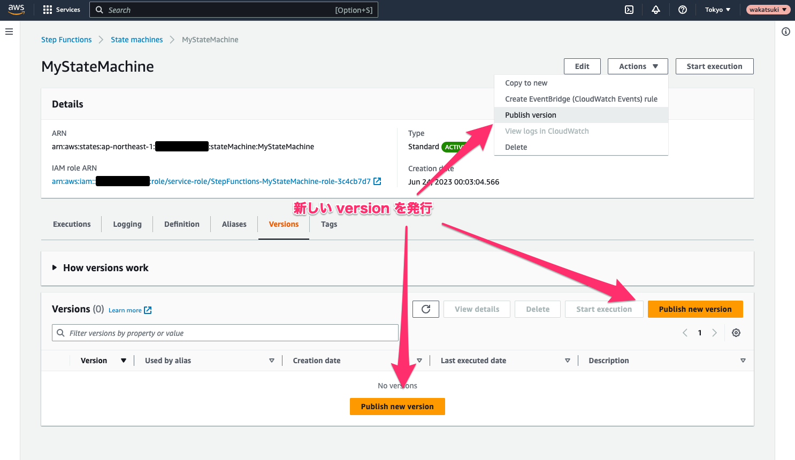The width and height of the screenshot is (795, 460).
Task: Open the info panel icon
Action: coord(785,32)
